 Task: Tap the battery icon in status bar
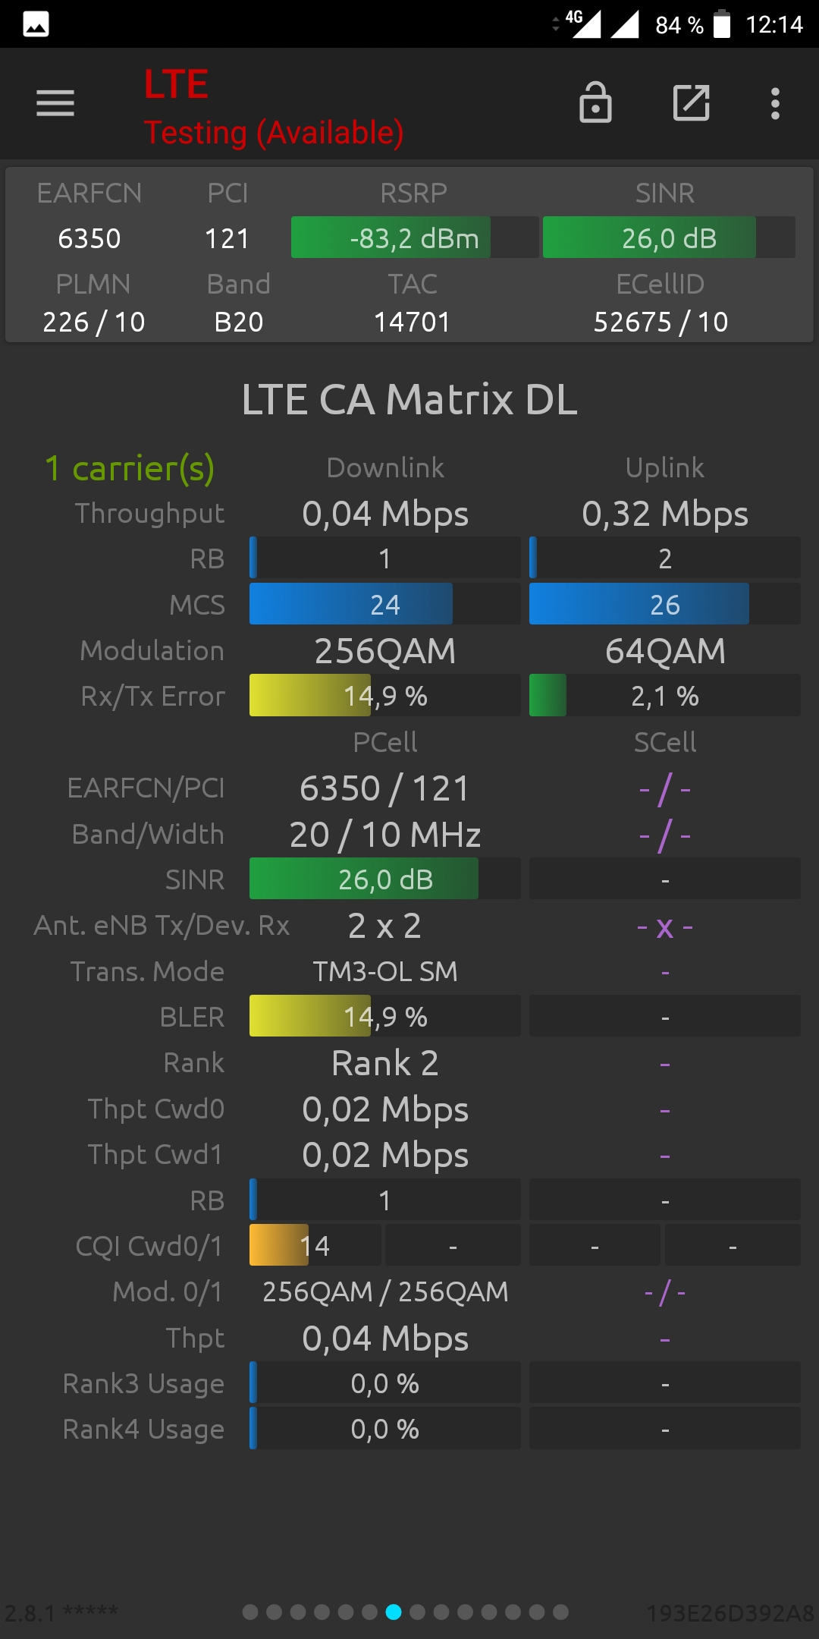tap(722, 24)
